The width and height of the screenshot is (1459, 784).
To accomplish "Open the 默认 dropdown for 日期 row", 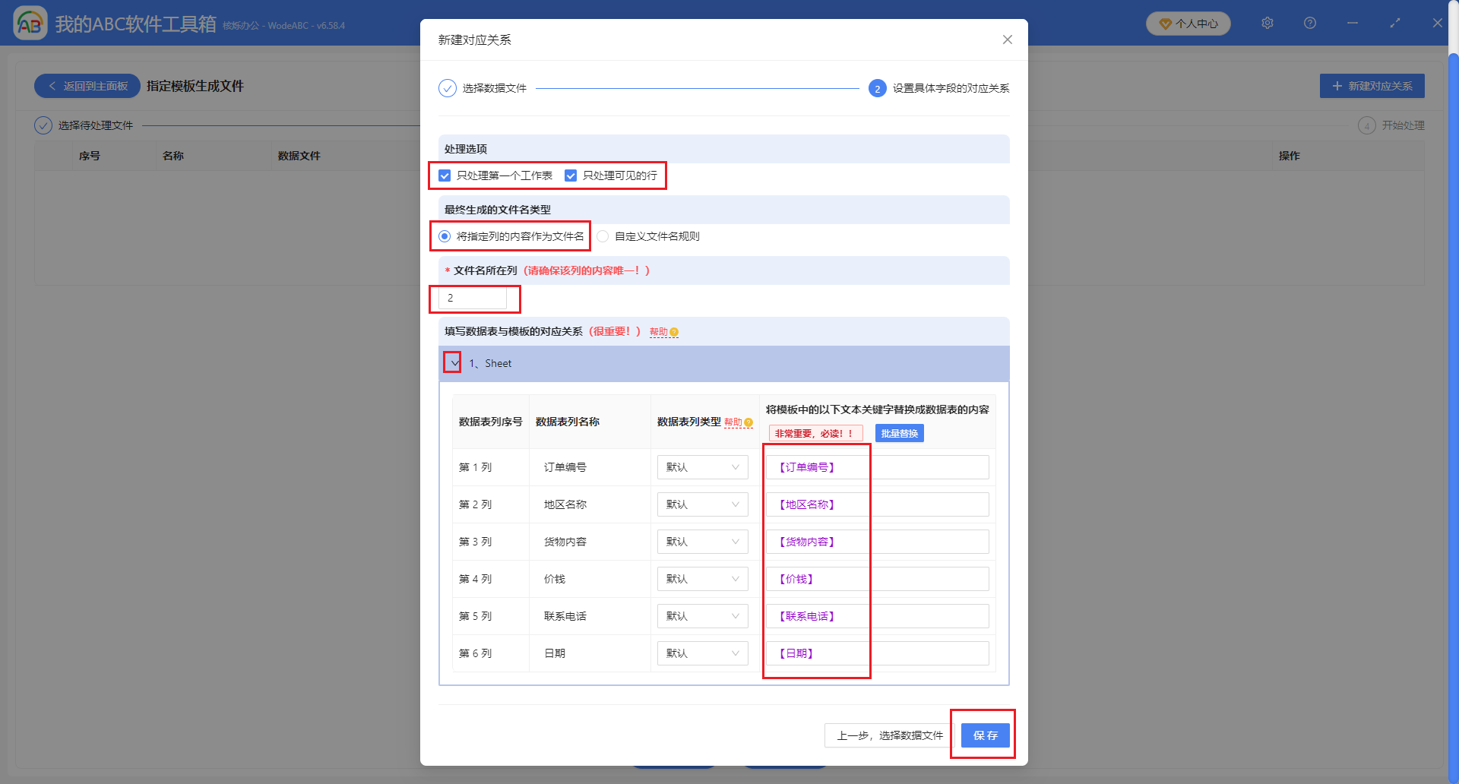I will (702, 653).
